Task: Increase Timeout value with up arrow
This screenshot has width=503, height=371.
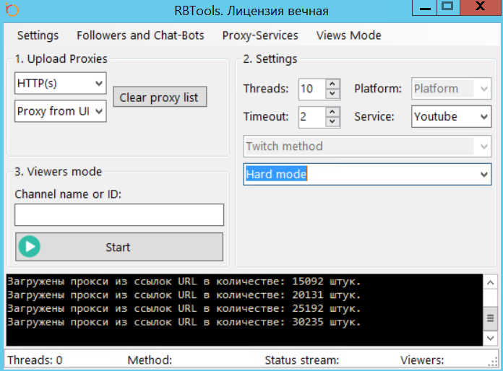Action: coord(332,111)
